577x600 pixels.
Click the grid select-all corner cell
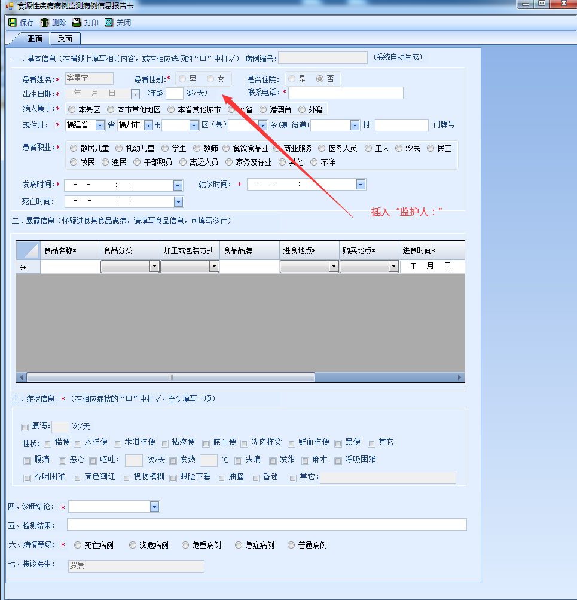point(28,250)
